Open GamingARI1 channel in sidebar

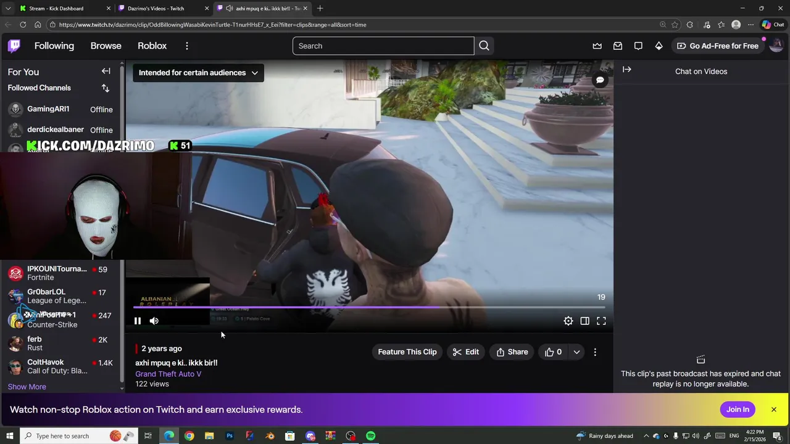[x=60, y=109]
